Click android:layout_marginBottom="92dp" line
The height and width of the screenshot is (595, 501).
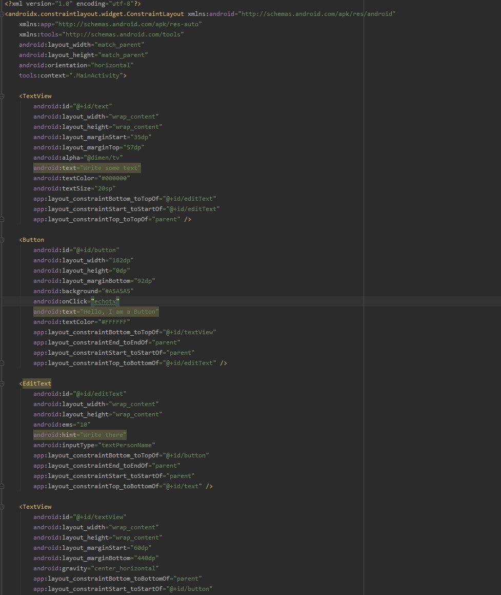point(94,281)
